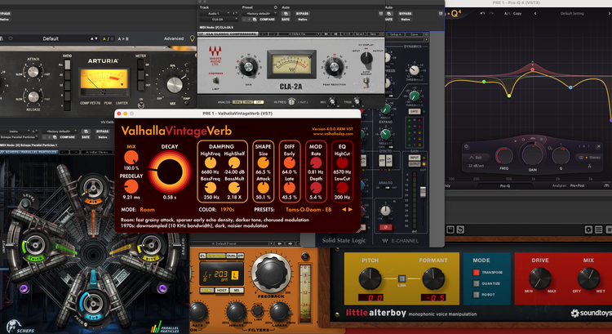
Task: Click CLA-2A BYPASS button
Action: [x=302, y=14]
